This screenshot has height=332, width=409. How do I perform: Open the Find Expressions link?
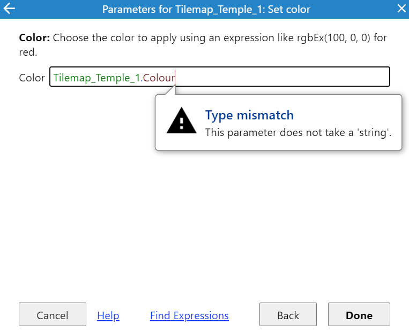click(189, 315)
